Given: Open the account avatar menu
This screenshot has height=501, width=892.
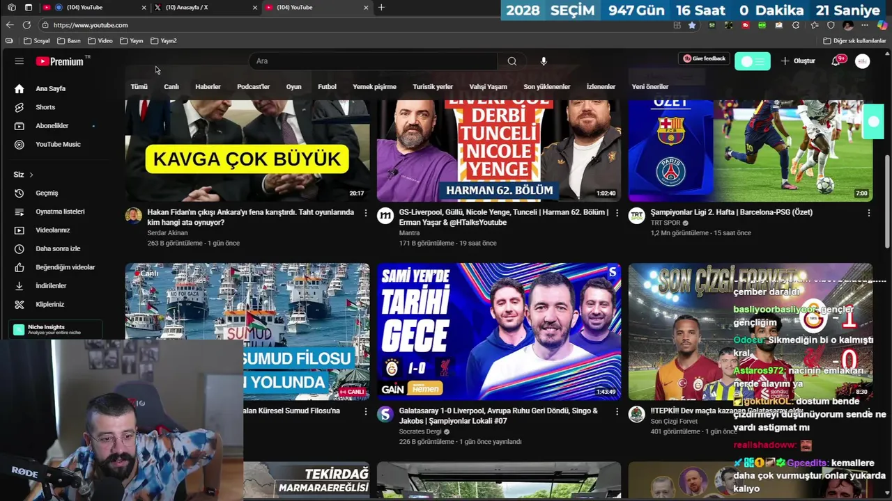Looking at the screenshot, I should [863, 61].
